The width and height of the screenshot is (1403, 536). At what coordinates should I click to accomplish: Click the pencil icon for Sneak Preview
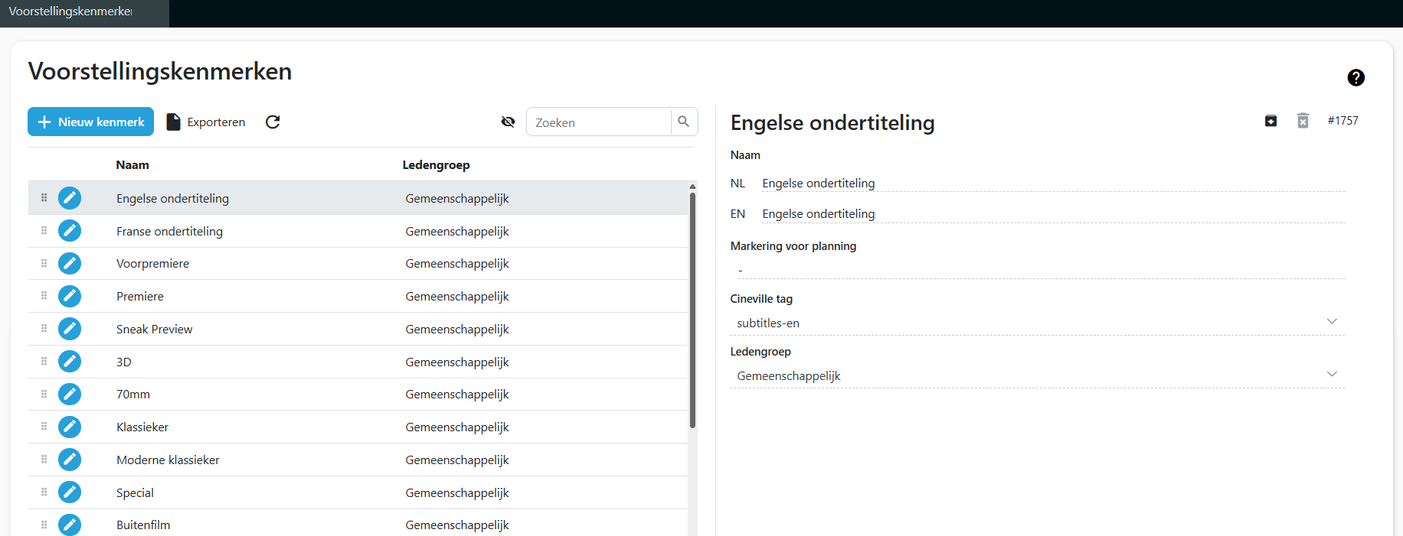[70, 329]
